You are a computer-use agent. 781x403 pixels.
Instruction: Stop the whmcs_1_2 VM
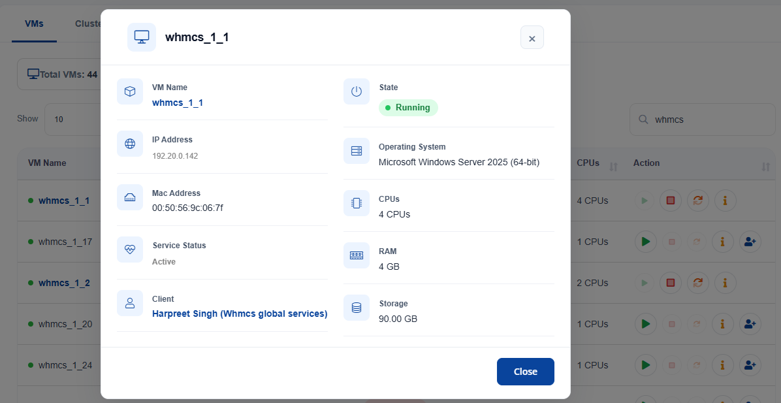(671, 283)
